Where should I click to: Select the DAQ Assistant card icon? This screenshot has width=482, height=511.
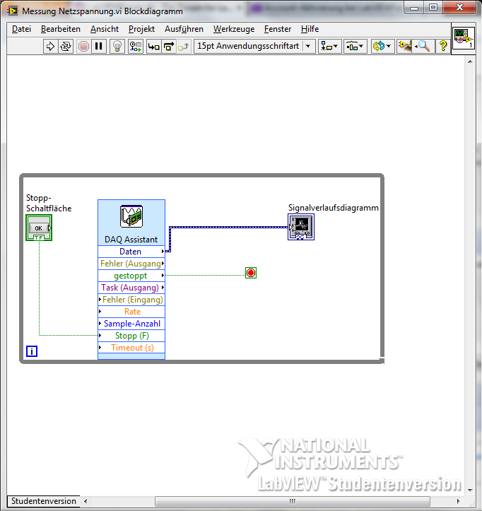131,216
